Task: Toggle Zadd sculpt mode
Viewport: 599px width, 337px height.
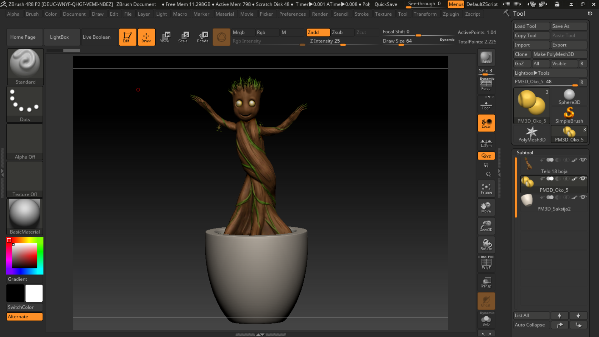Action: (318, 32)
